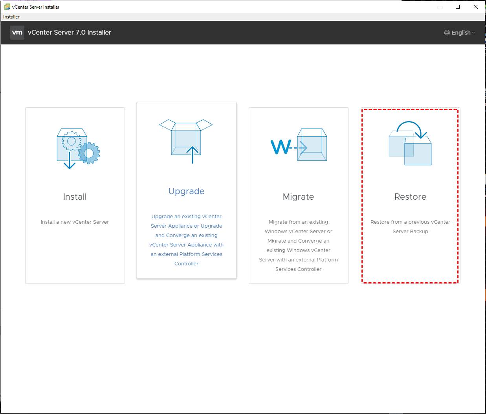Open the Installer menu

[x=11, y=17]
